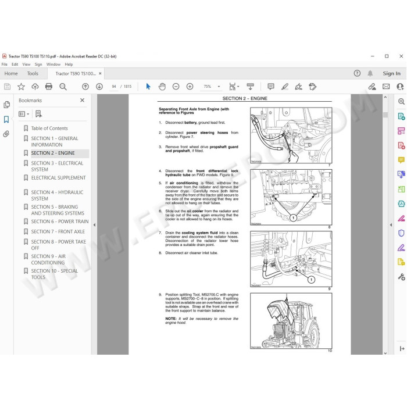
Task: Open the Table of Contents bookmark
Action: click(49, 128)
